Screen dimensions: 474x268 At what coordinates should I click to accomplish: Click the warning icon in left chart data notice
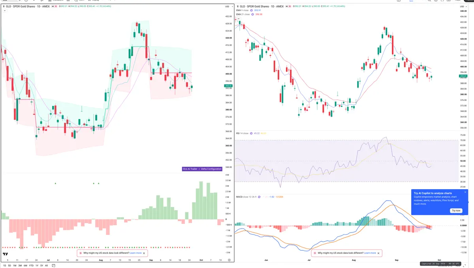[81, 253]
